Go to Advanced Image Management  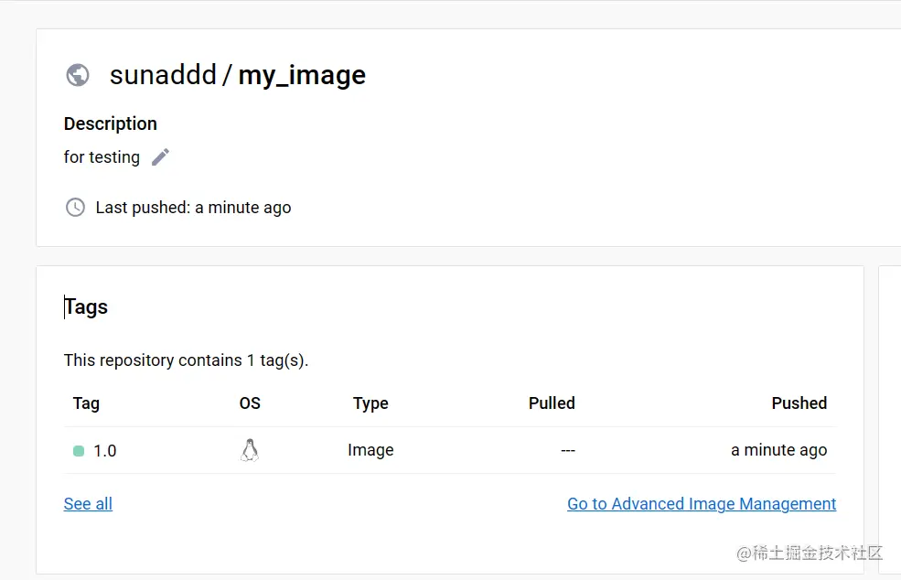coord(702,504)
